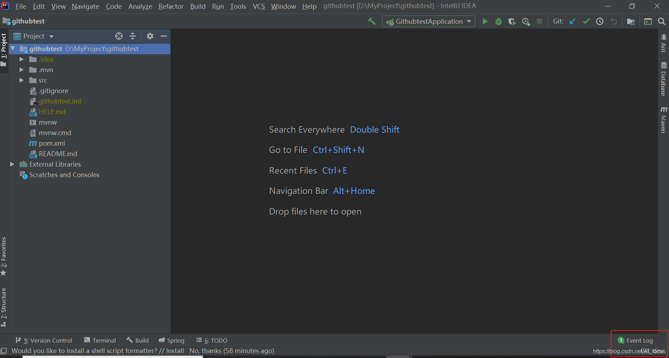
Task: Click Git Commit checkmark icon
Action: pyautogui.click(x=586, y=21)
